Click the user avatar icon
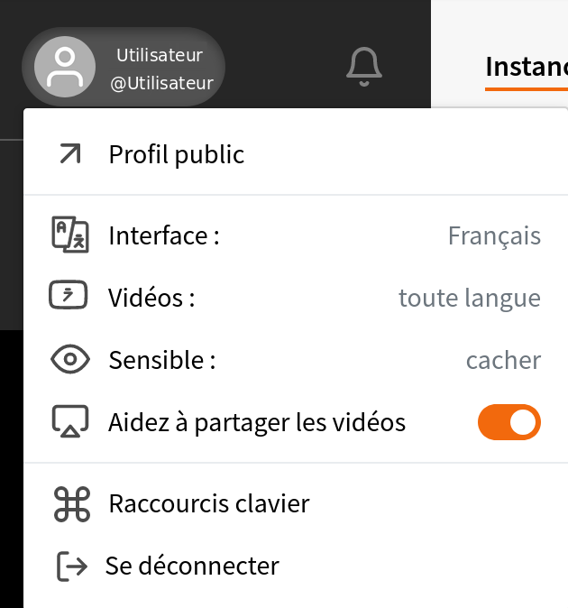The width and height of the screenshot is (568, 608). tap(64, 68)
